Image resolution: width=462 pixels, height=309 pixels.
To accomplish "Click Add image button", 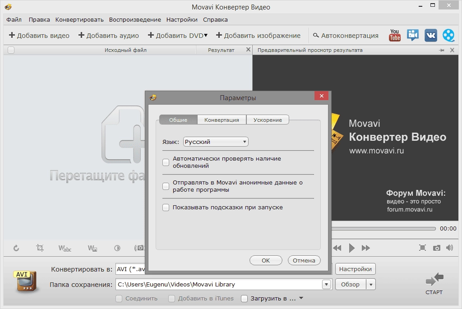I will point(258,35).
